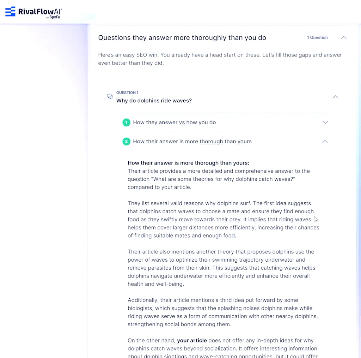Click the 'Why do dolphins ride waves?' question title
Viewport: 361px width, 358px height.
tap(154, 101)
